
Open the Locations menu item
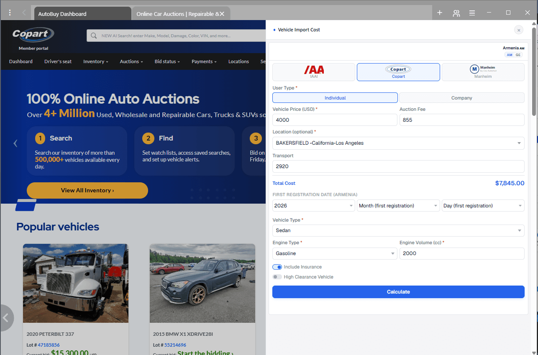pyautogui.click(x=238, y=61)
